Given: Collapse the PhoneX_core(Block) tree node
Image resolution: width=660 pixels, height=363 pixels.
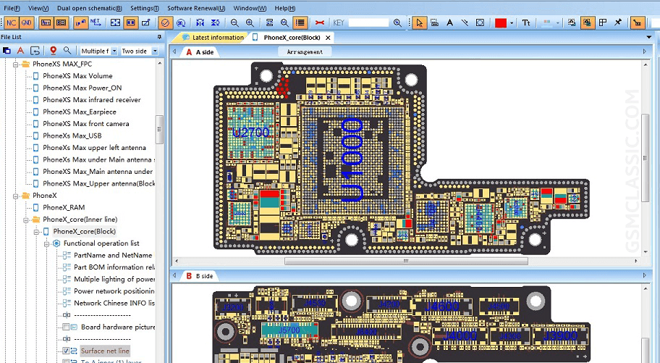Looking at the screenshot, I should click(x=36, y=232).
